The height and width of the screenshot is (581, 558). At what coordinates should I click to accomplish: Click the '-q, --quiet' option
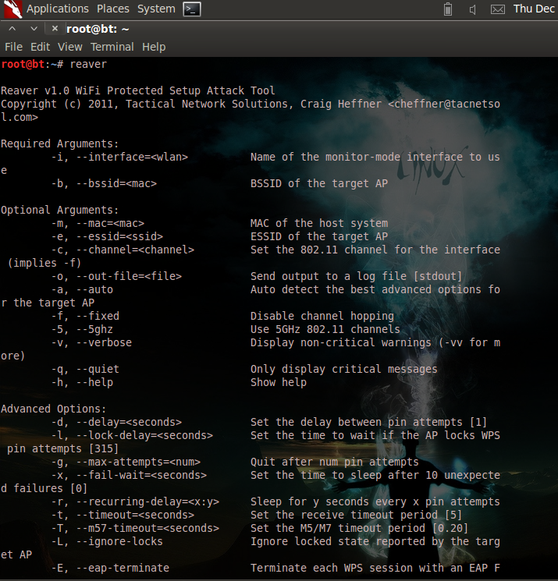click(85, 369)
